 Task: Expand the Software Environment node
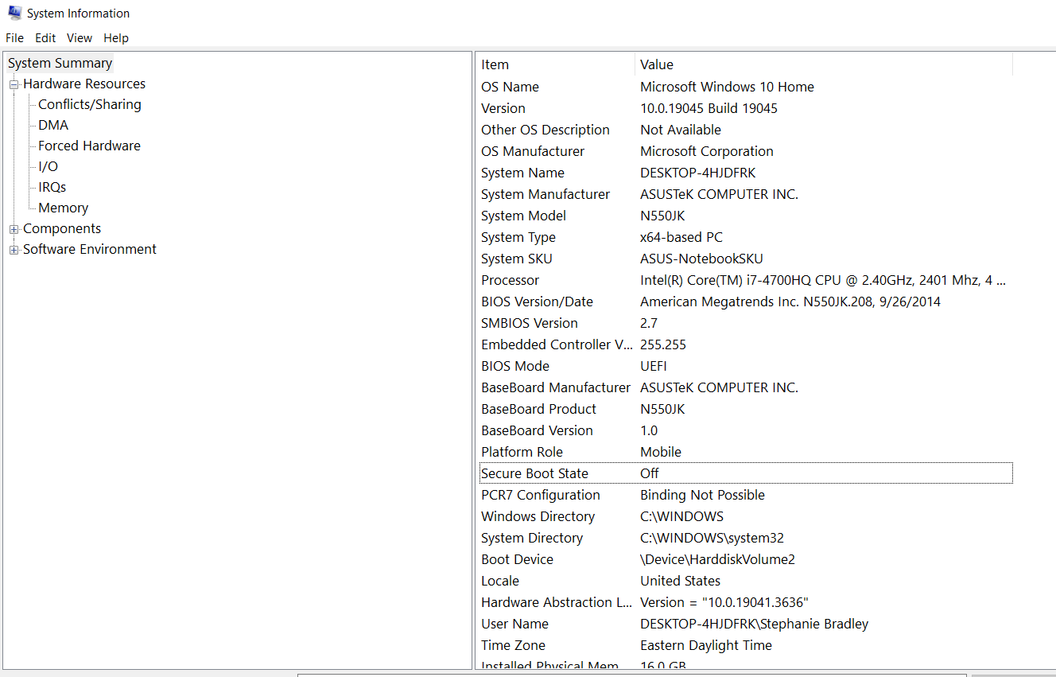pos(14,249)
